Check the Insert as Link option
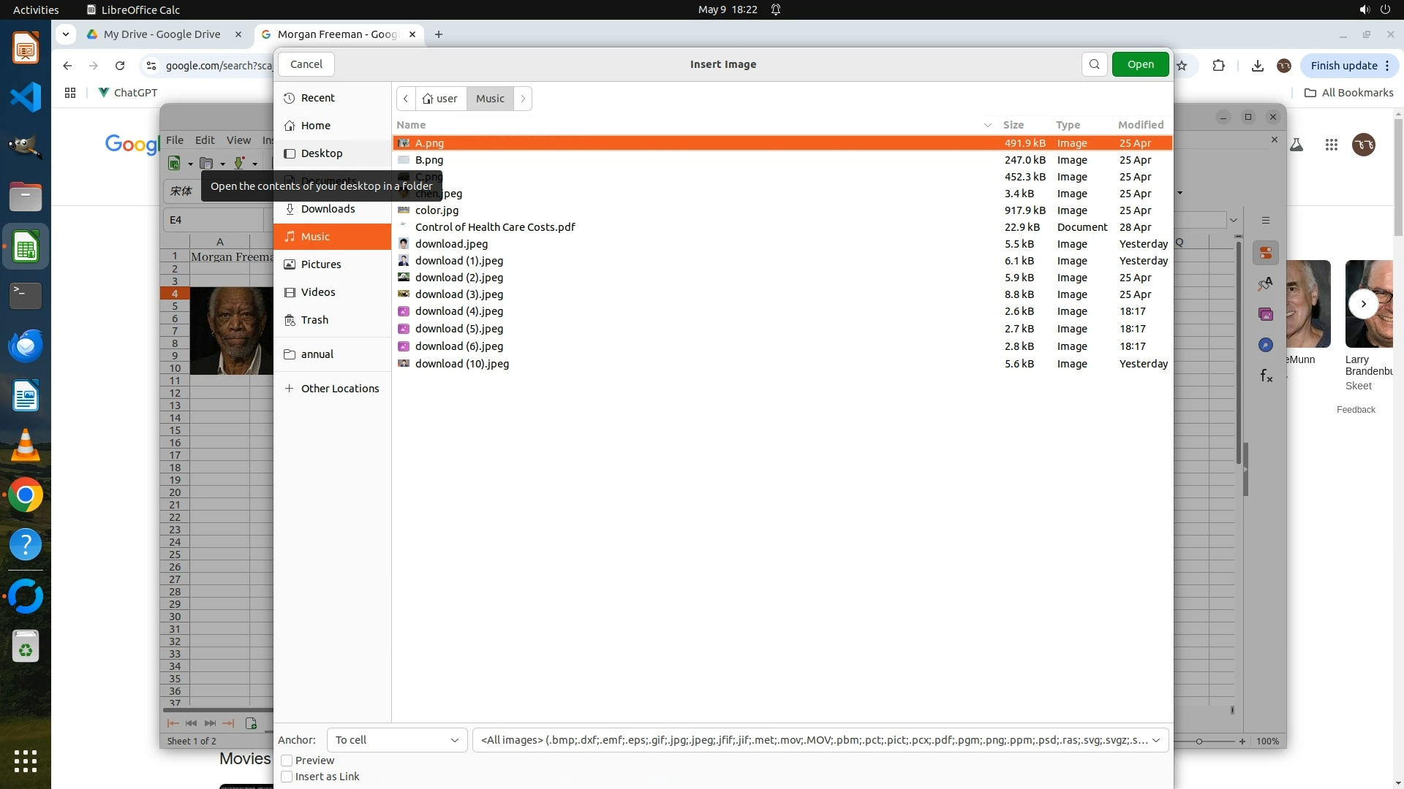This screenshot has height=789, width=1404. click(x=287, y=777)
